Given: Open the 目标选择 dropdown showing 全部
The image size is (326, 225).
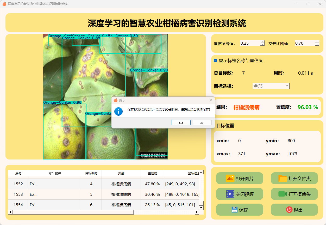Looking at the screenshot, I should coord(271,86).
